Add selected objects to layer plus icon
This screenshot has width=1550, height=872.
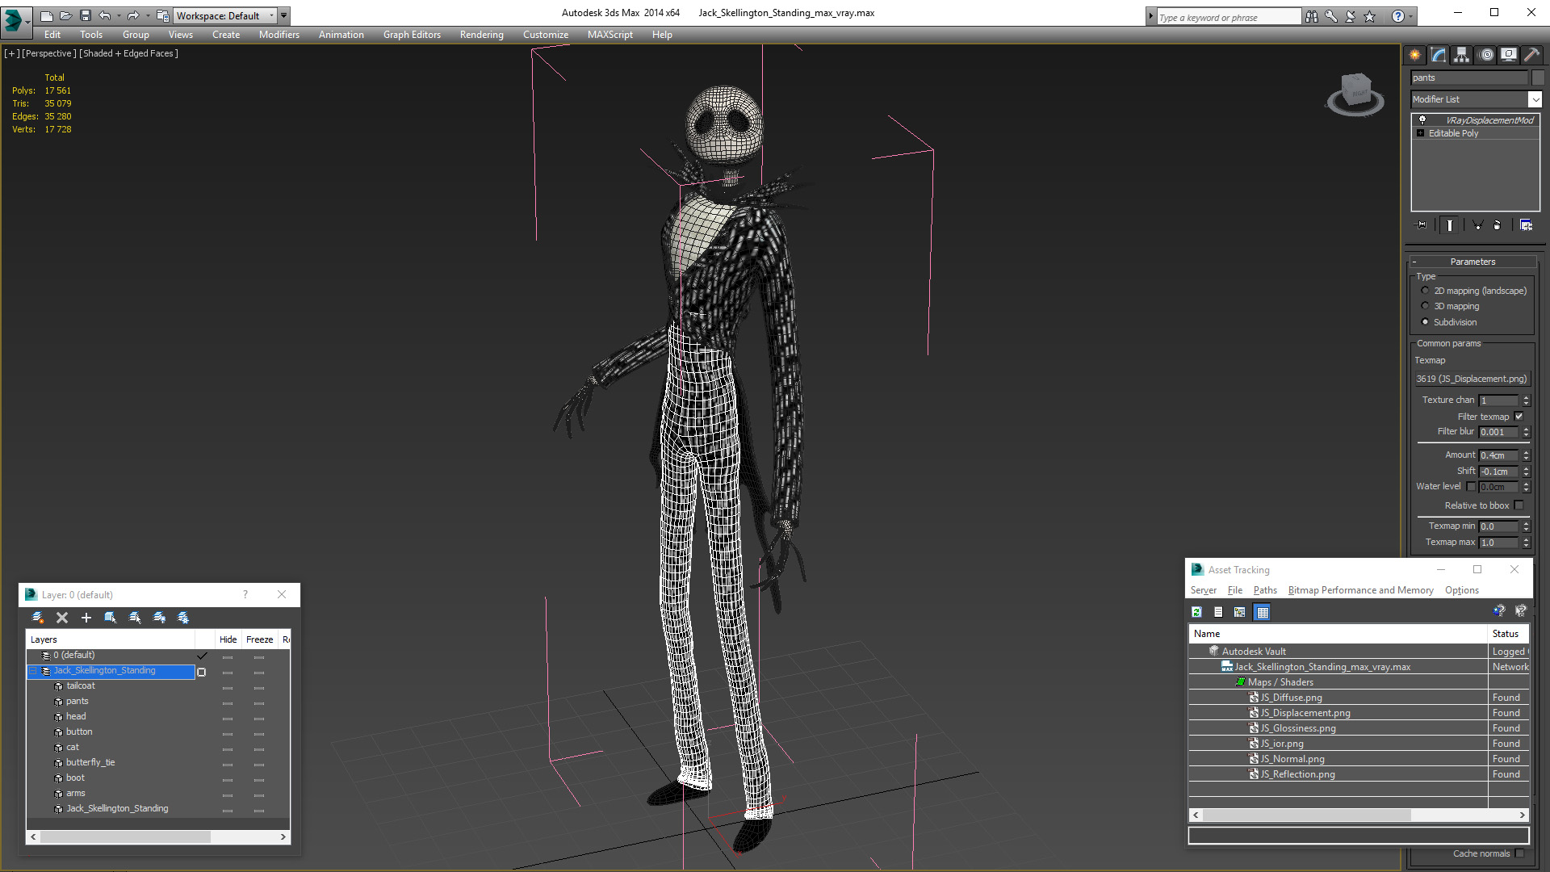pos(86,618)
